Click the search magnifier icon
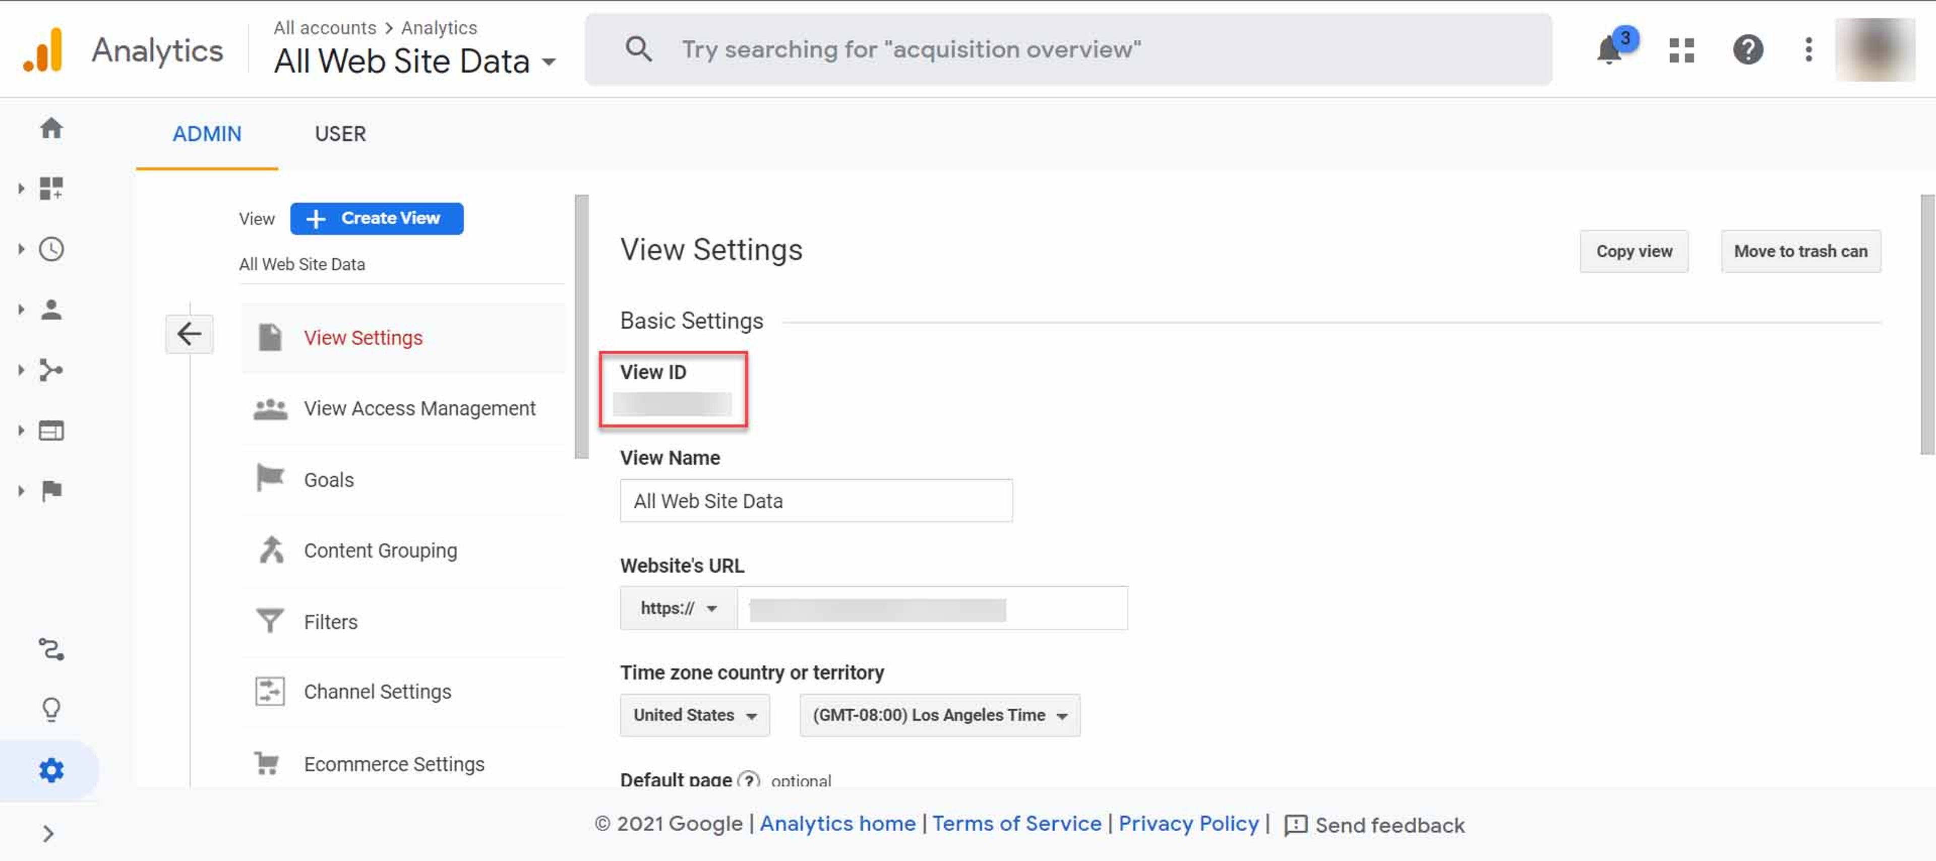The width and height of the screenshot is (1936, 861). click(638, 49)
